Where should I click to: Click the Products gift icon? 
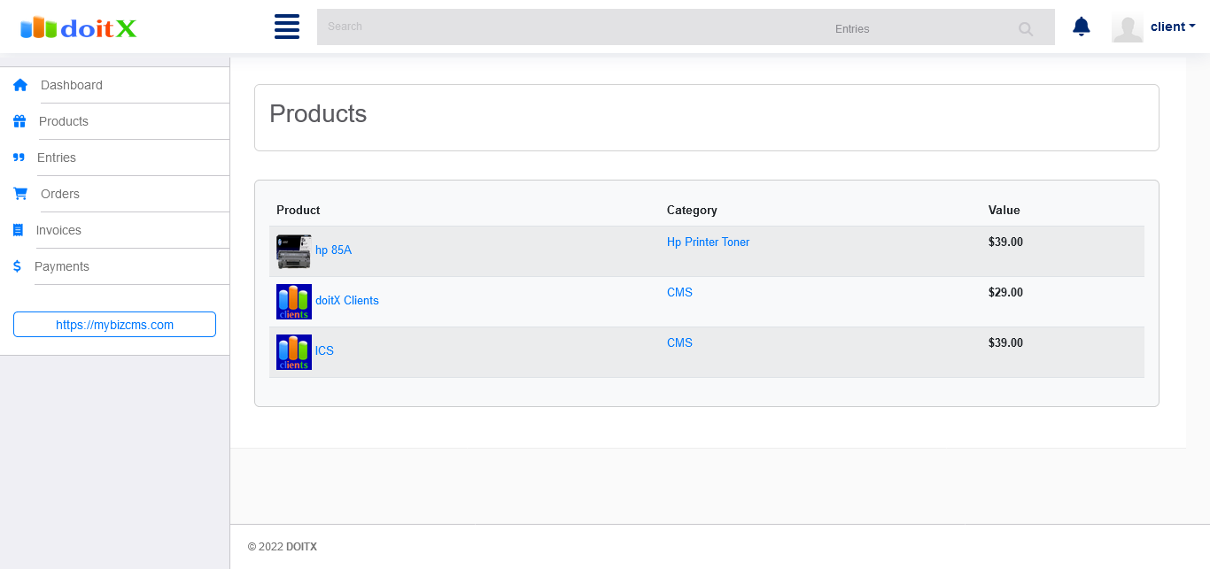(x=19, y=121)
